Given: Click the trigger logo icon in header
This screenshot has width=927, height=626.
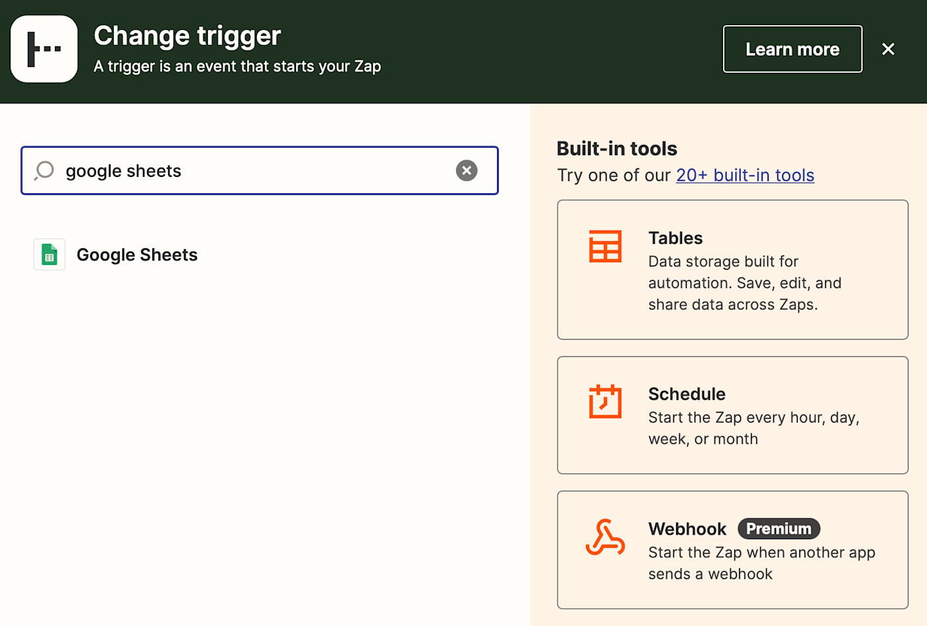Looking at the screenshot, I should click(x=44, y=49).
